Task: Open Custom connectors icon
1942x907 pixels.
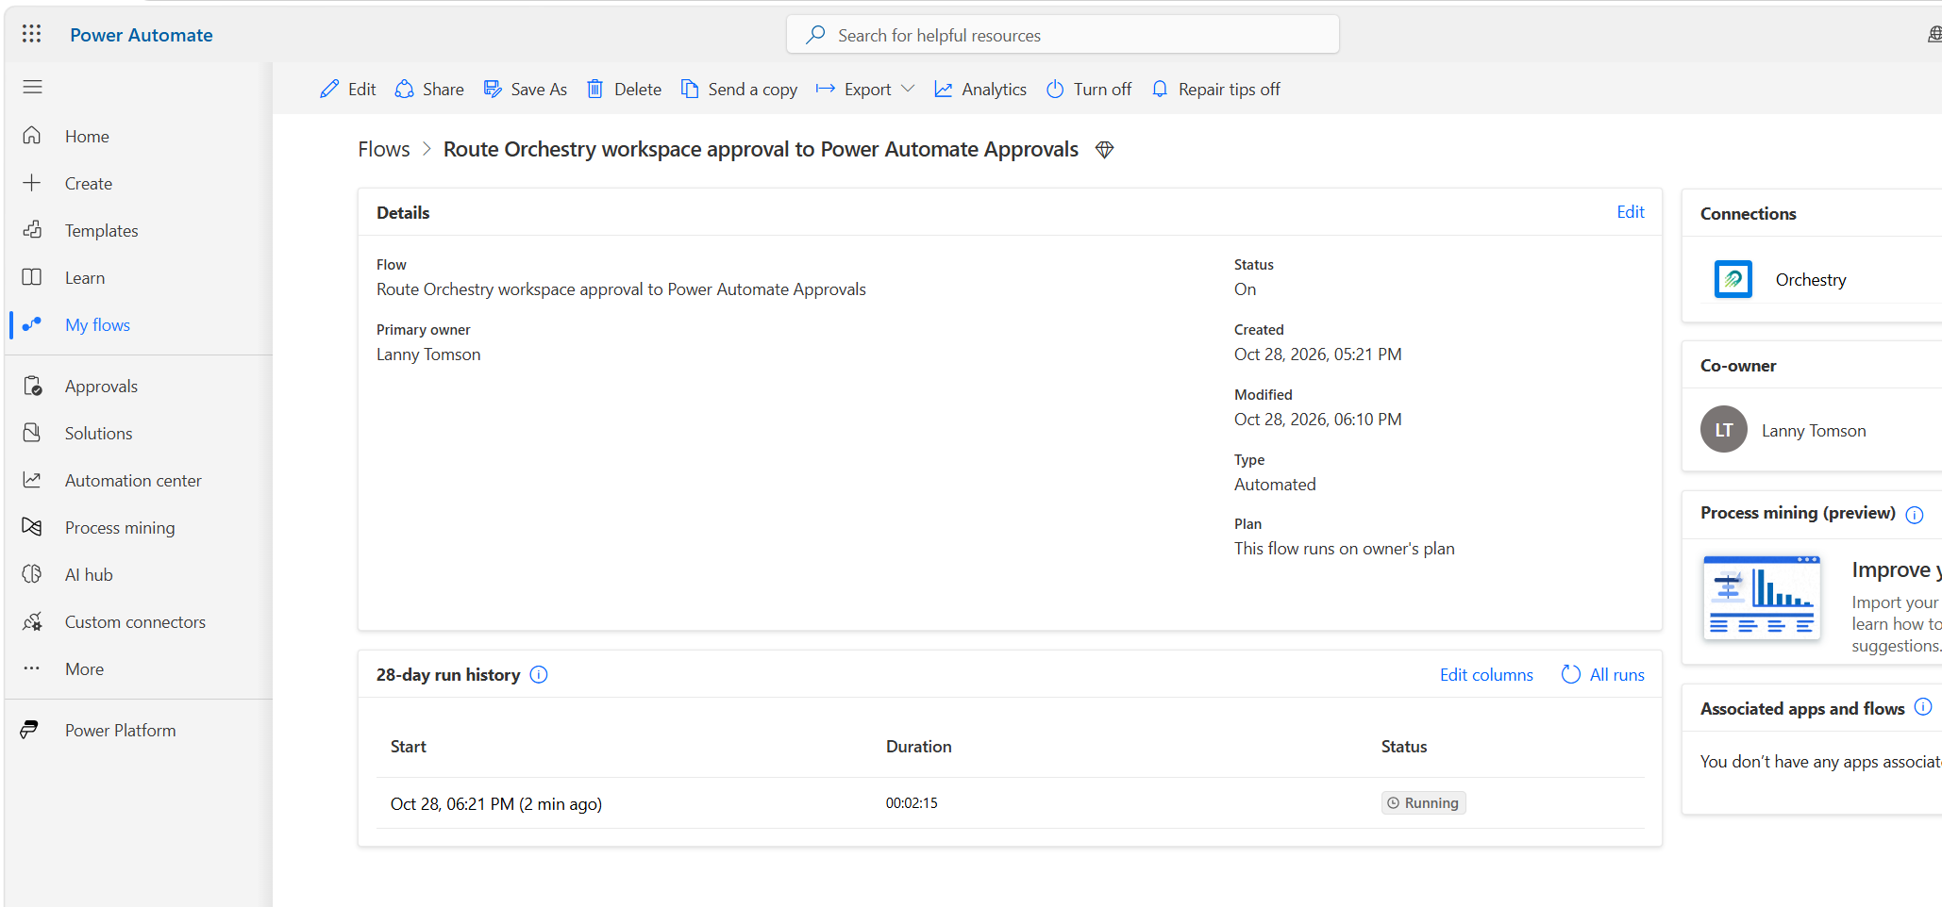Action: [32, 621]
